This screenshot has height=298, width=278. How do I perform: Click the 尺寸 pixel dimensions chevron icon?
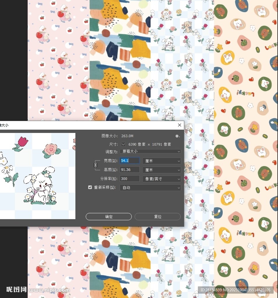point(123,144)
